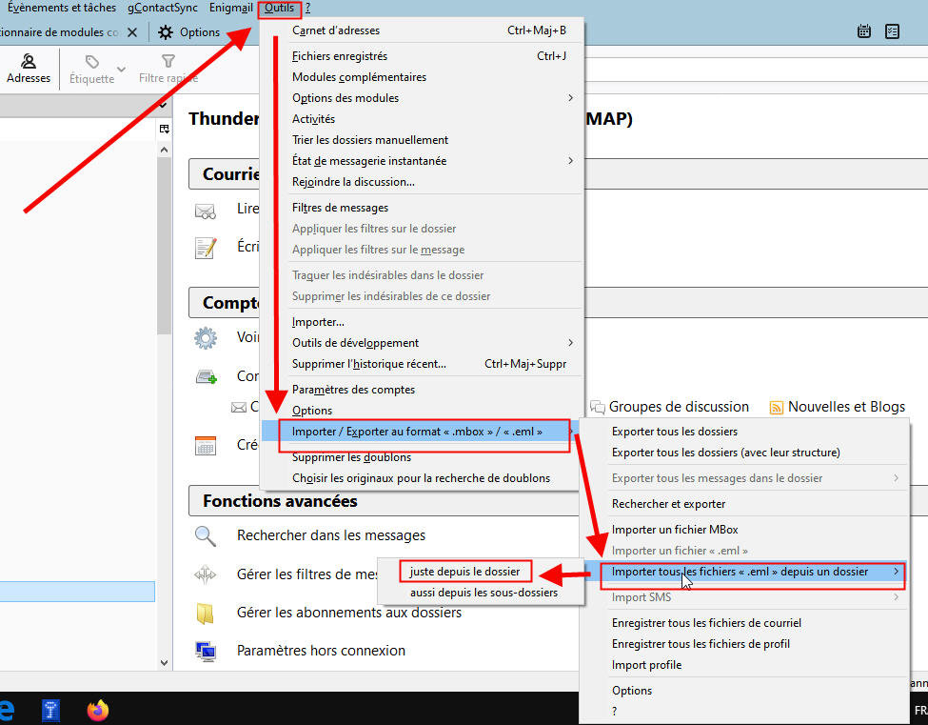Select Choisir les originaux pour la recherche de doublons

pyautogui.click(x=423, y=478)
